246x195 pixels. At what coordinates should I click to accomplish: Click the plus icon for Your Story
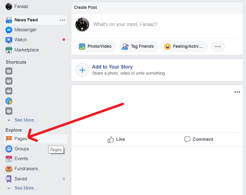(82, 70)
